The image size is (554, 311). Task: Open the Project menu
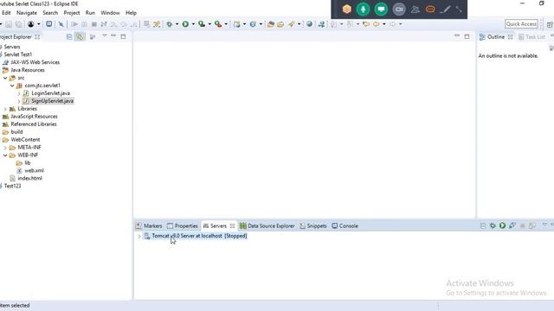coord(71,13)
